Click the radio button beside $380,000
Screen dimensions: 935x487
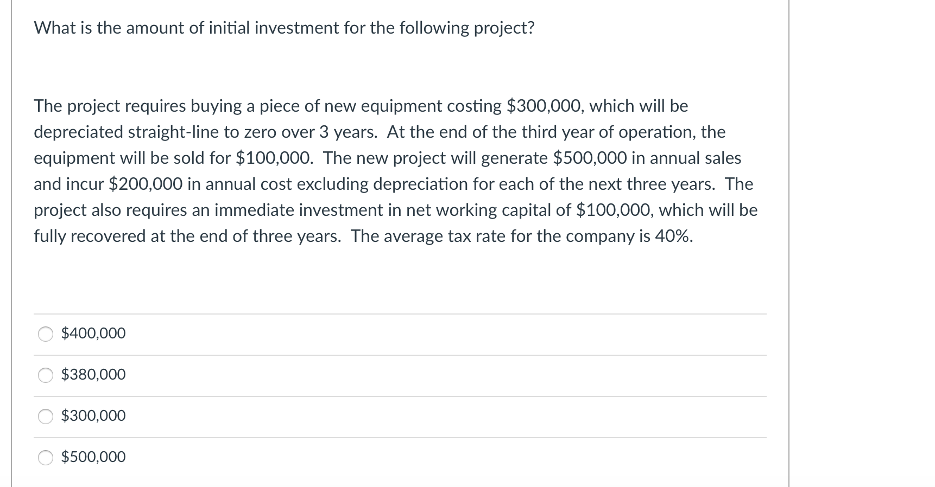pos(45,375)
